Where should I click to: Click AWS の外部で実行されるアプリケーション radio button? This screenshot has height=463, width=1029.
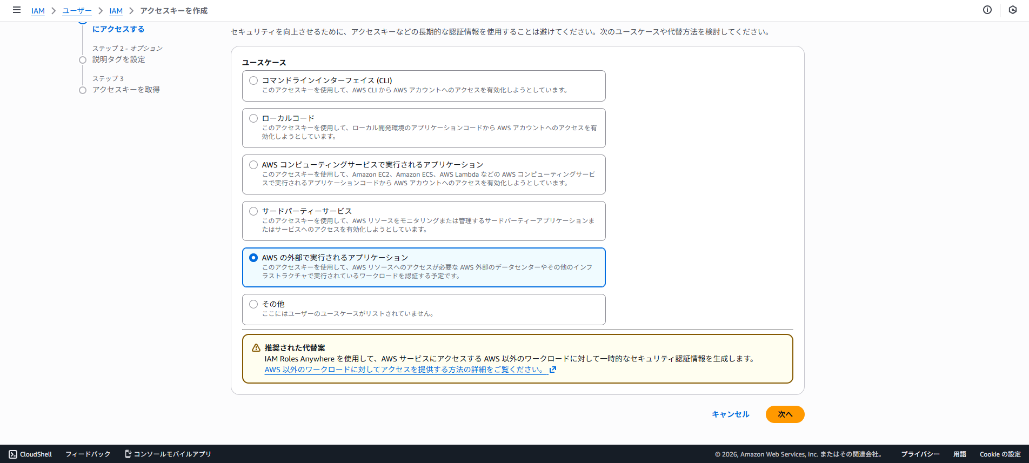(253, 258)
